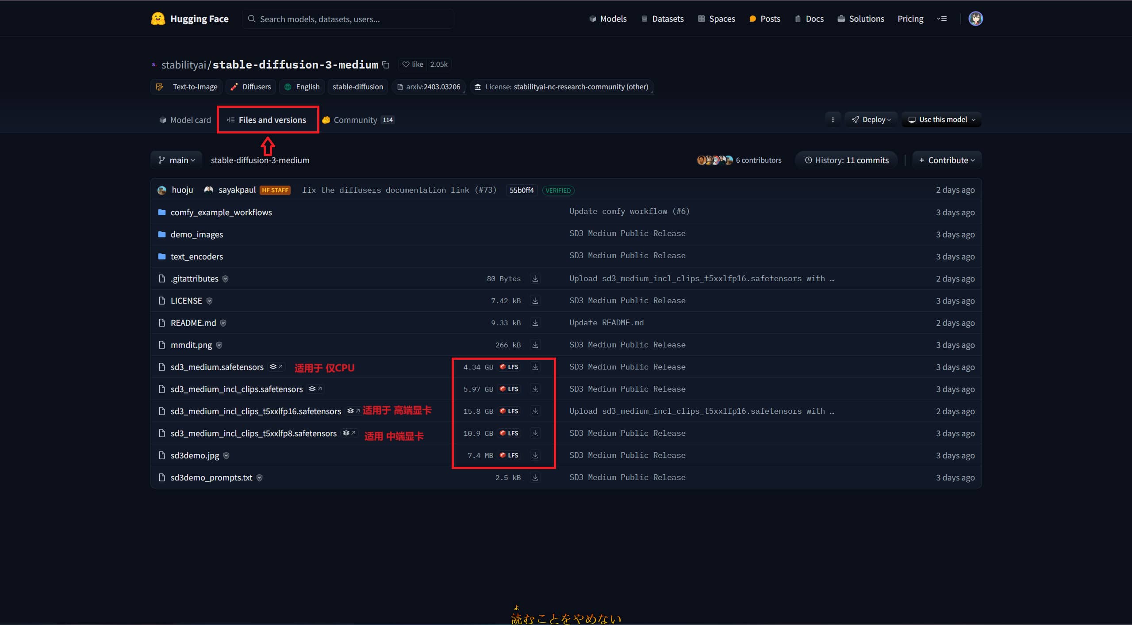Go to Datasets in the top navigation

coord(662,19)
